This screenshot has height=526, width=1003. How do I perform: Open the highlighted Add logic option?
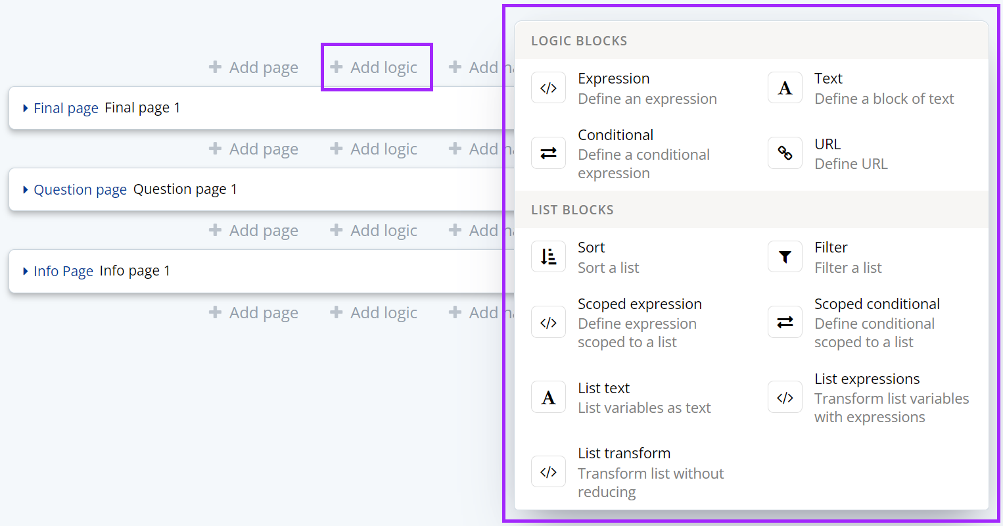[x=376, y=66]
